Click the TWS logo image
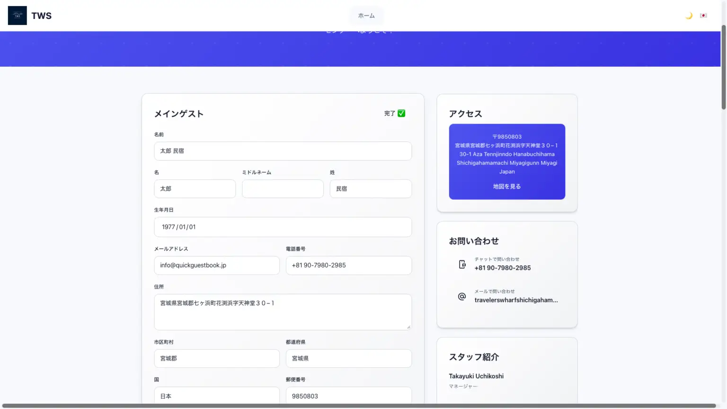The width and height of the screenshot is (727, 409). (x=18, y=16)
